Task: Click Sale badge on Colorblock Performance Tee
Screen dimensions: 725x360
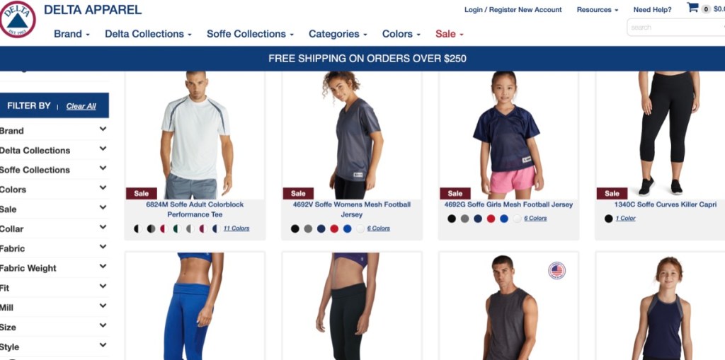Action: pos(142,193)
